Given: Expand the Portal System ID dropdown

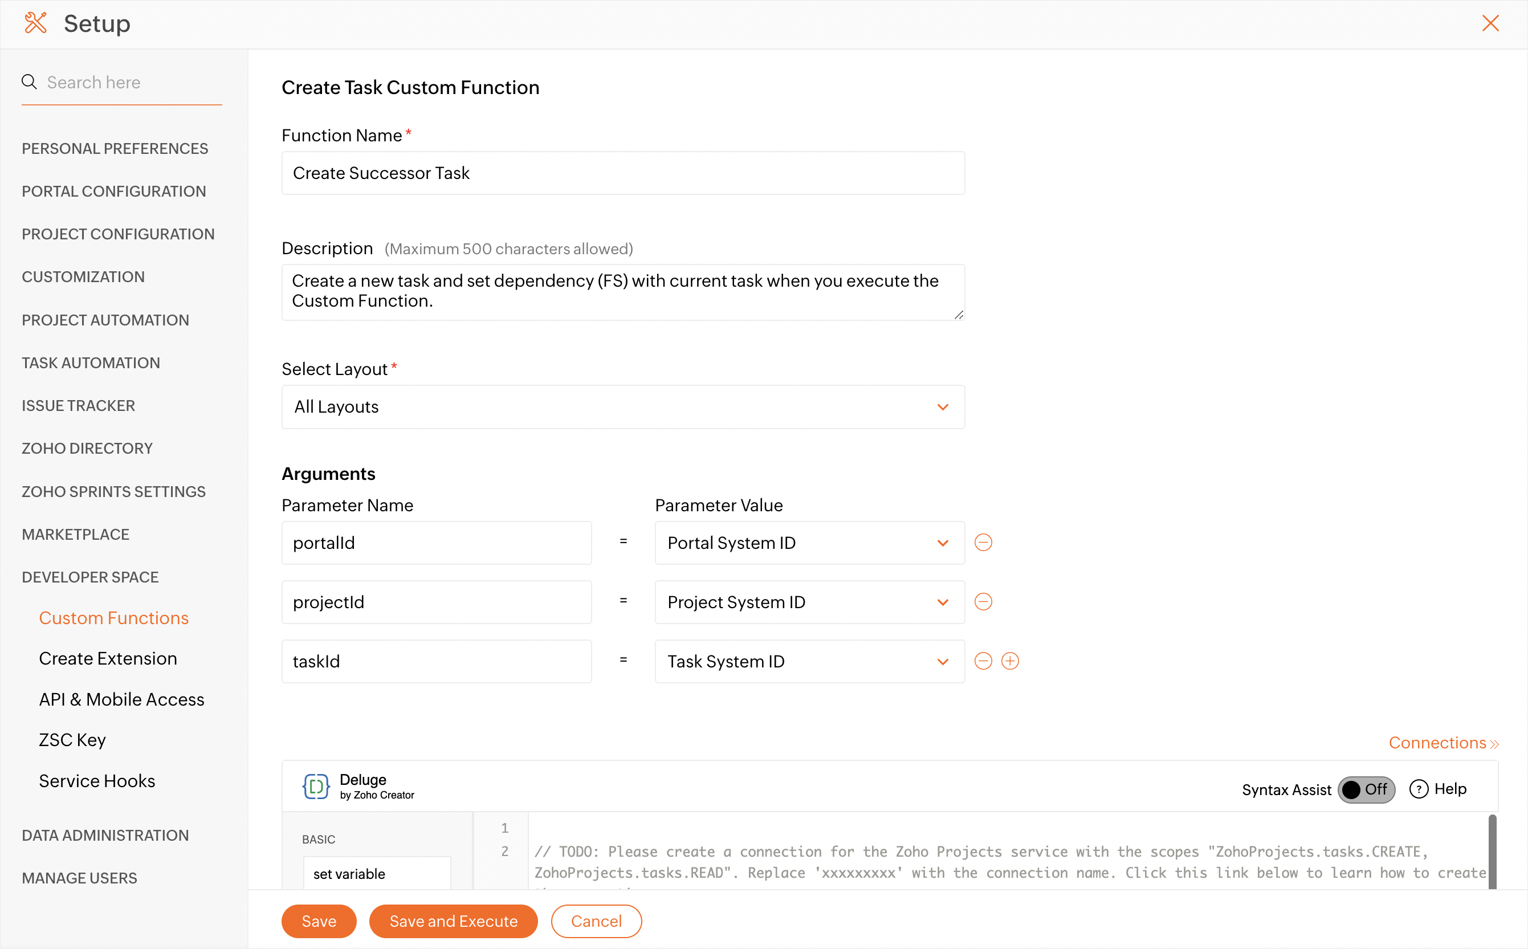Looking at the screenshot, I should point(809,543).
